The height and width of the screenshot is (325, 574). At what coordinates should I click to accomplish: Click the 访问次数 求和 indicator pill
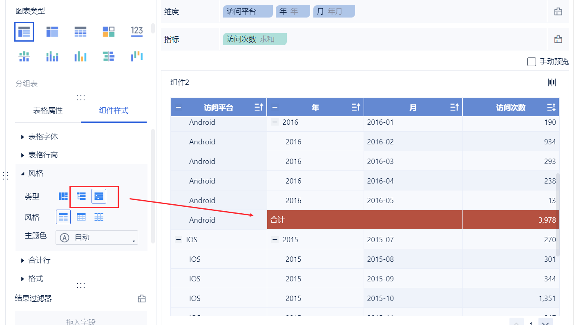[255, 39]
